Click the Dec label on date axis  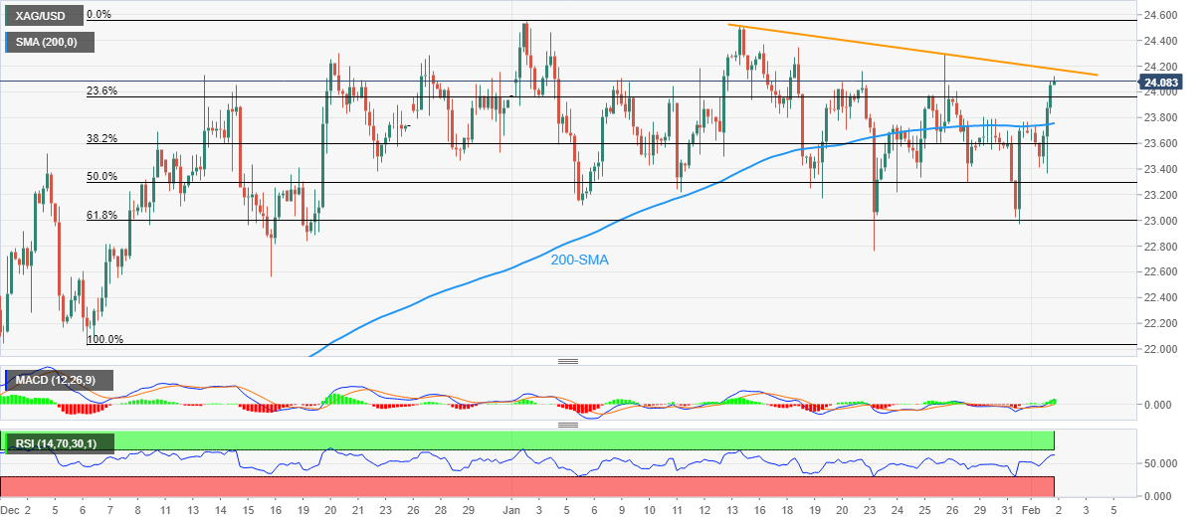(12, 510)
